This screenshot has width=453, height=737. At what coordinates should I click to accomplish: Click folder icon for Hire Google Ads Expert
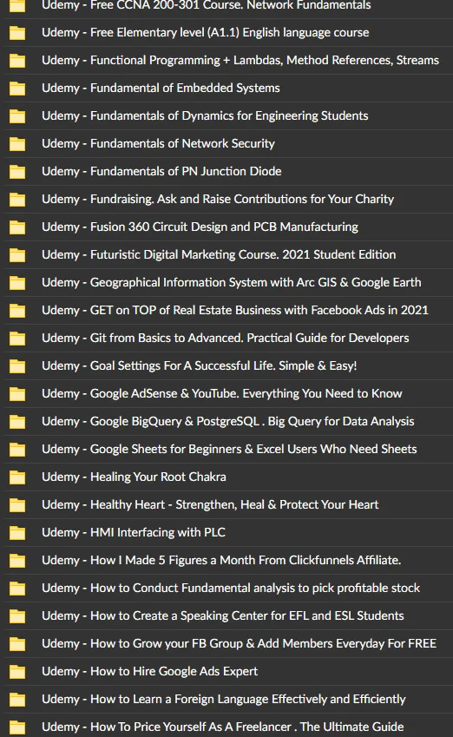(x=17, y=671)
